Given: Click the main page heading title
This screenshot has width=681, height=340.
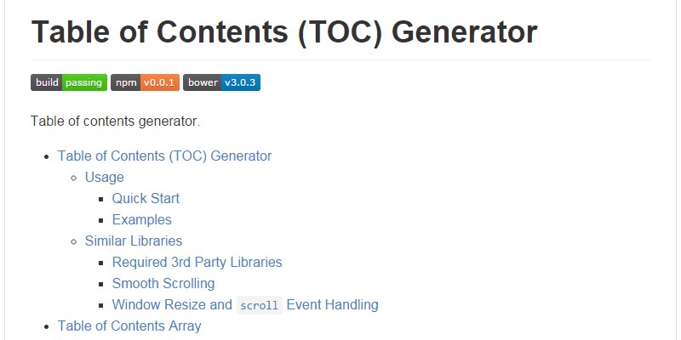Looking at the screenshot, I should (x=283, y=32).
